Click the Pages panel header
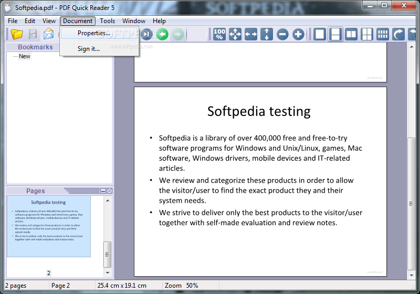420x294 pixels. click(36, 191)
